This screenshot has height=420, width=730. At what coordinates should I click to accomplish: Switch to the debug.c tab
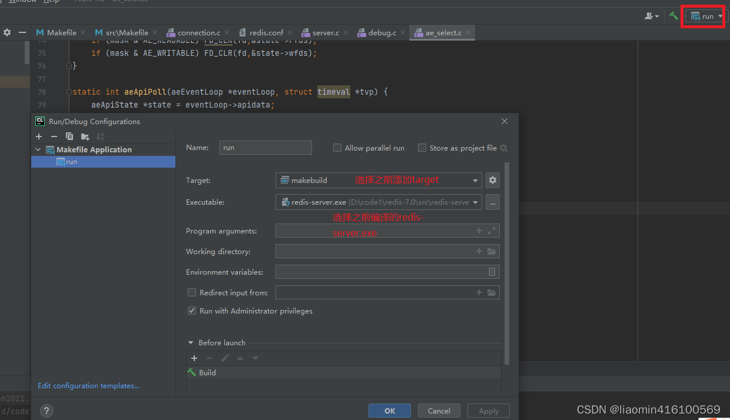[x=382, y=32]
